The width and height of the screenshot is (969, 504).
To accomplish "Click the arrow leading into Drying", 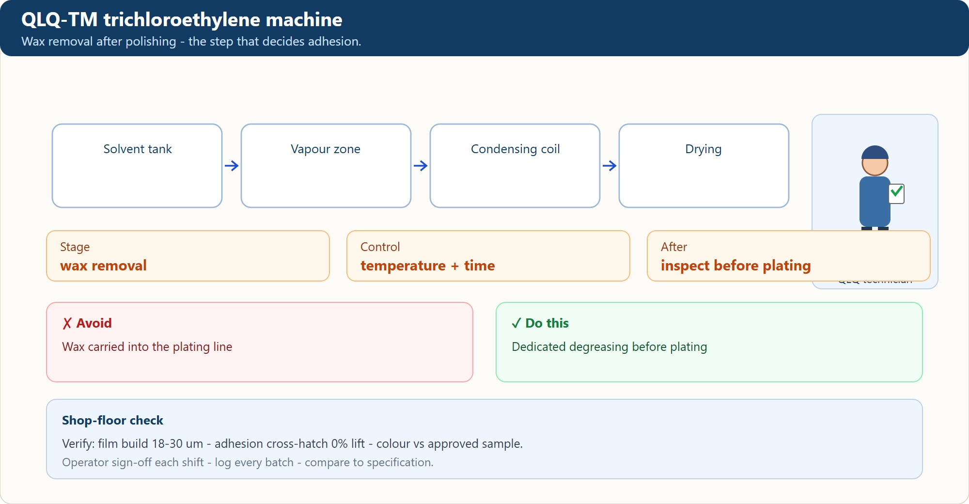I will 610,166.
